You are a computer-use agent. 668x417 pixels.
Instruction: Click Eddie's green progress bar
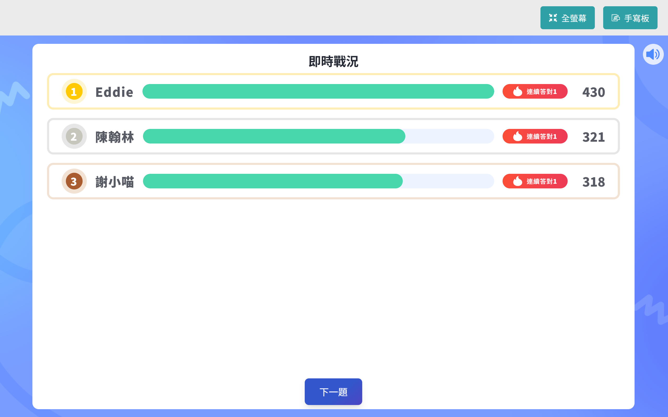click(318, 92)
